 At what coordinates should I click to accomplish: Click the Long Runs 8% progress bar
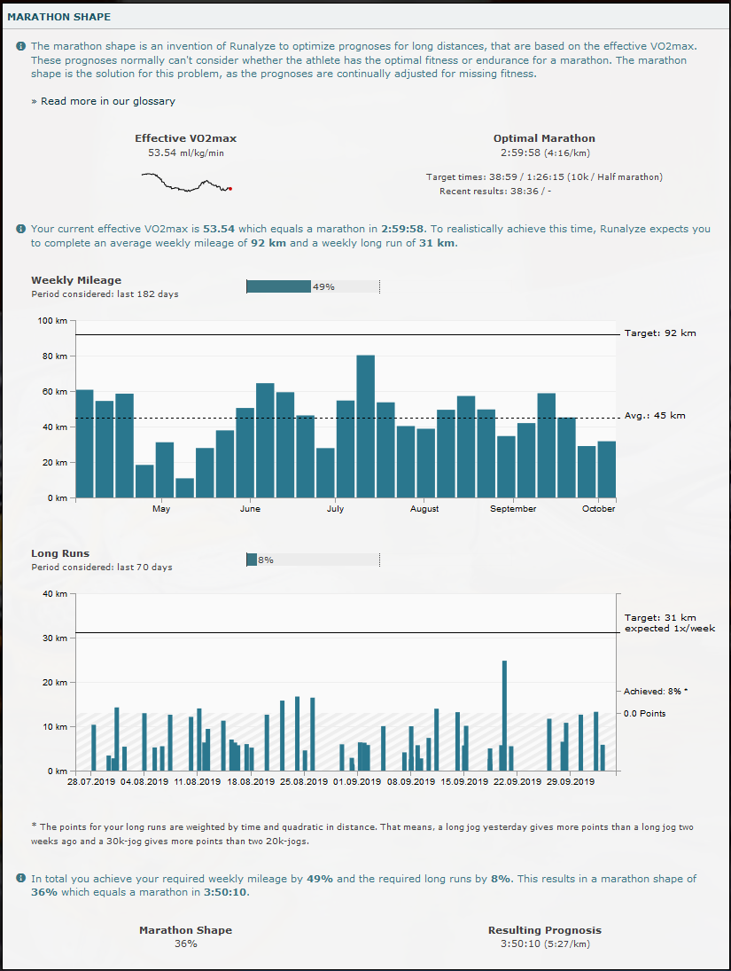pos(313,560)
